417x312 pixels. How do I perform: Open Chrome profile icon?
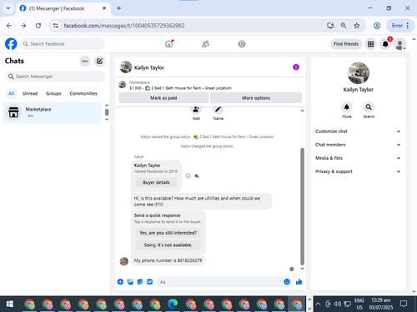(x=377, y=26)
